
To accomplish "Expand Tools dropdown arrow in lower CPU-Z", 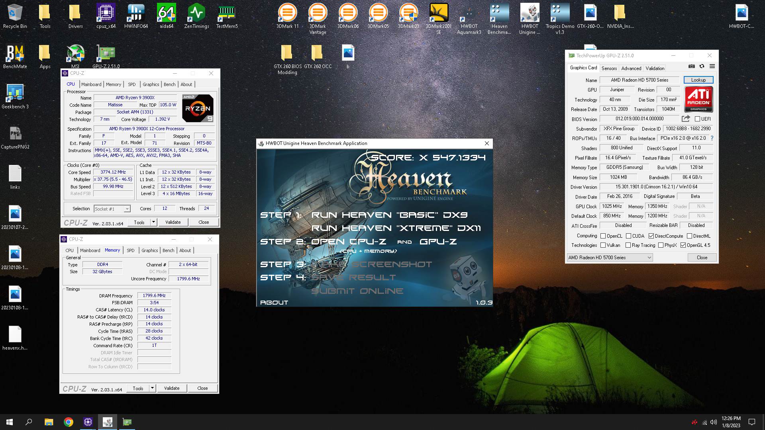I will coord(152,388).
